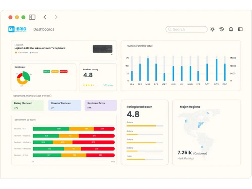This screenshot has width=252, height=189.
Task: Click the blue US east coast cluster on map
Action: pos(200,124)
